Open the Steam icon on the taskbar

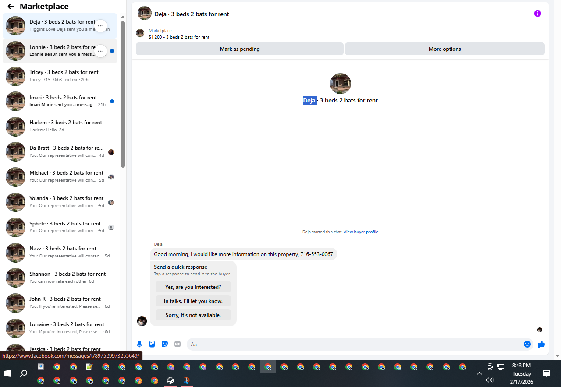(170, 380)
